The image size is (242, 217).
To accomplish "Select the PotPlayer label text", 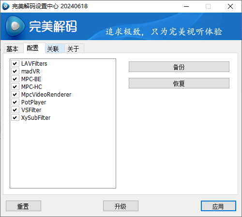I will (34, 102).
